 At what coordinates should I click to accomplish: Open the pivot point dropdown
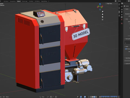[x=48, y=97]
